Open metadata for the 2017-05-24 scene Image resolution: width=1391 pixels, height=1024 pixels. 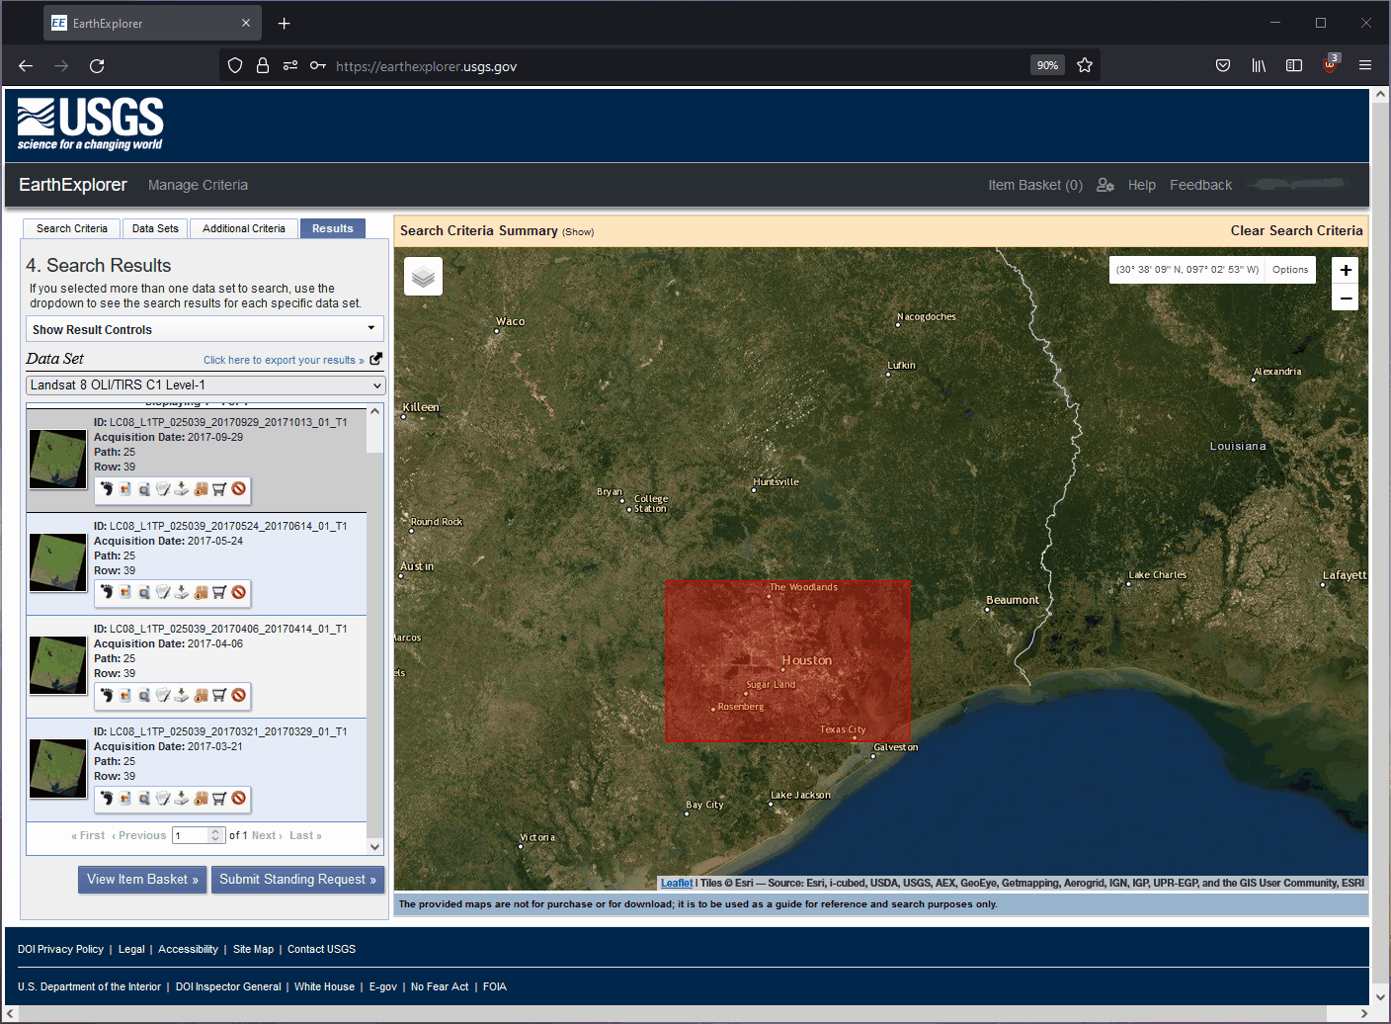[x=163, y=592]
